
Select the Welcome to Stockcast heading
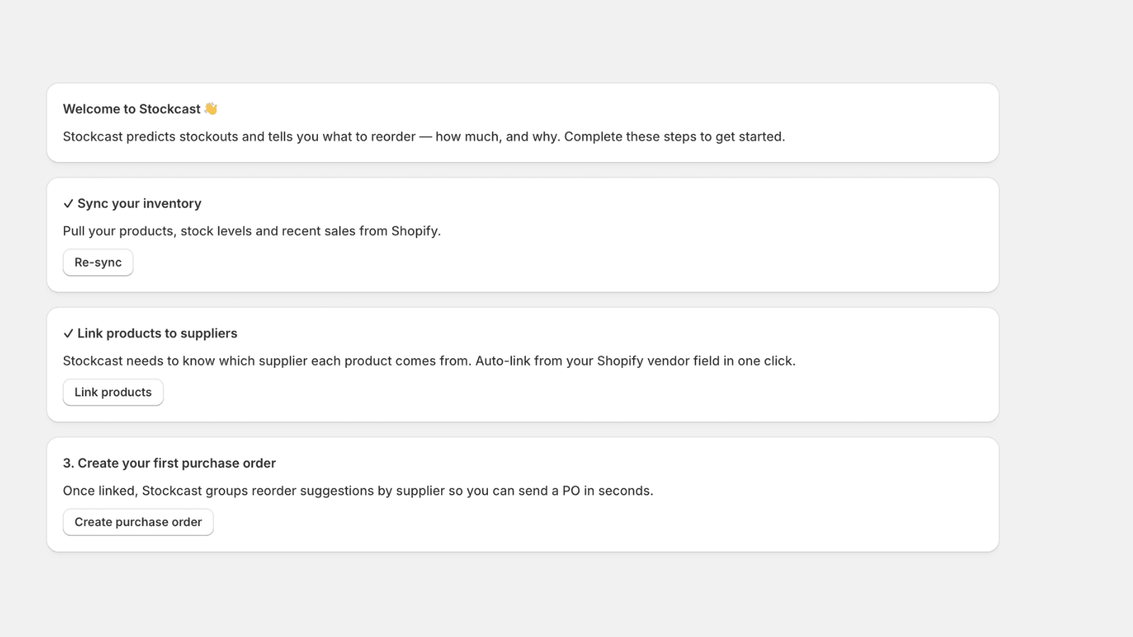pyautogui.click(x=132, y=109)
